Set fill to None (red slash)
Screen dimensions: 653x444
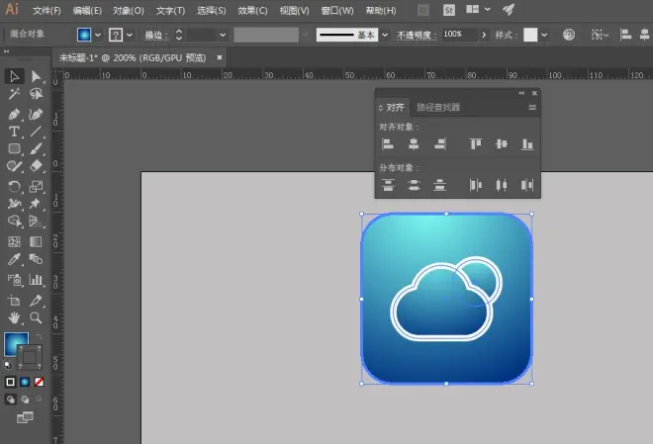tap(40, 382)
